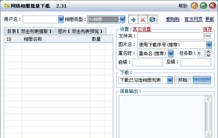The image size is (218, 138).
Task: Click the 更新 update link
Action: pos(210,19)
